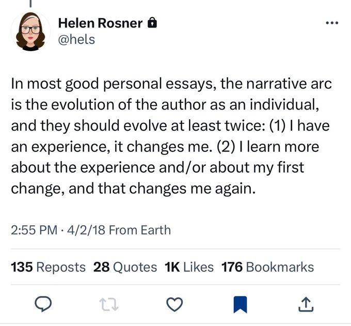Open the Helen Rosner display name

click(x=100, y=23)
